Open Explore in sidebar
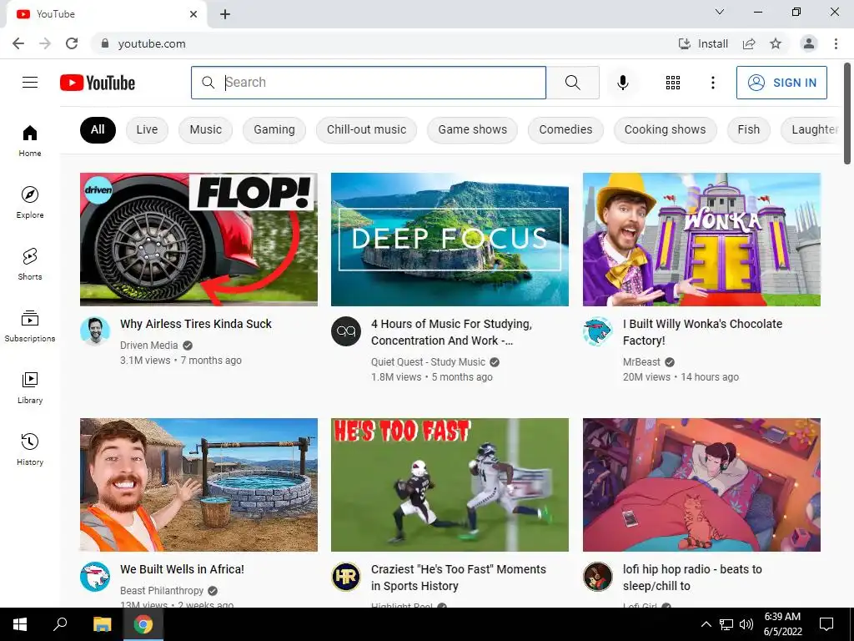Screen dimensions: 854x641 pyautogui.click(x=30, y=202)
